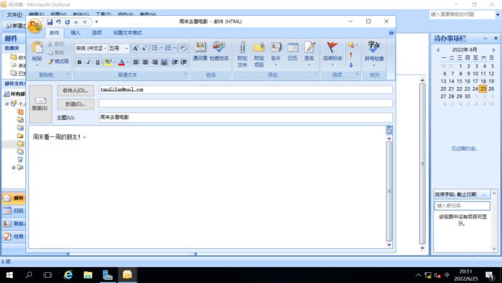Viewport: 502px width, 283px height.
Task: Save the message with the floppy disk icon
Action: click(49, 22)
